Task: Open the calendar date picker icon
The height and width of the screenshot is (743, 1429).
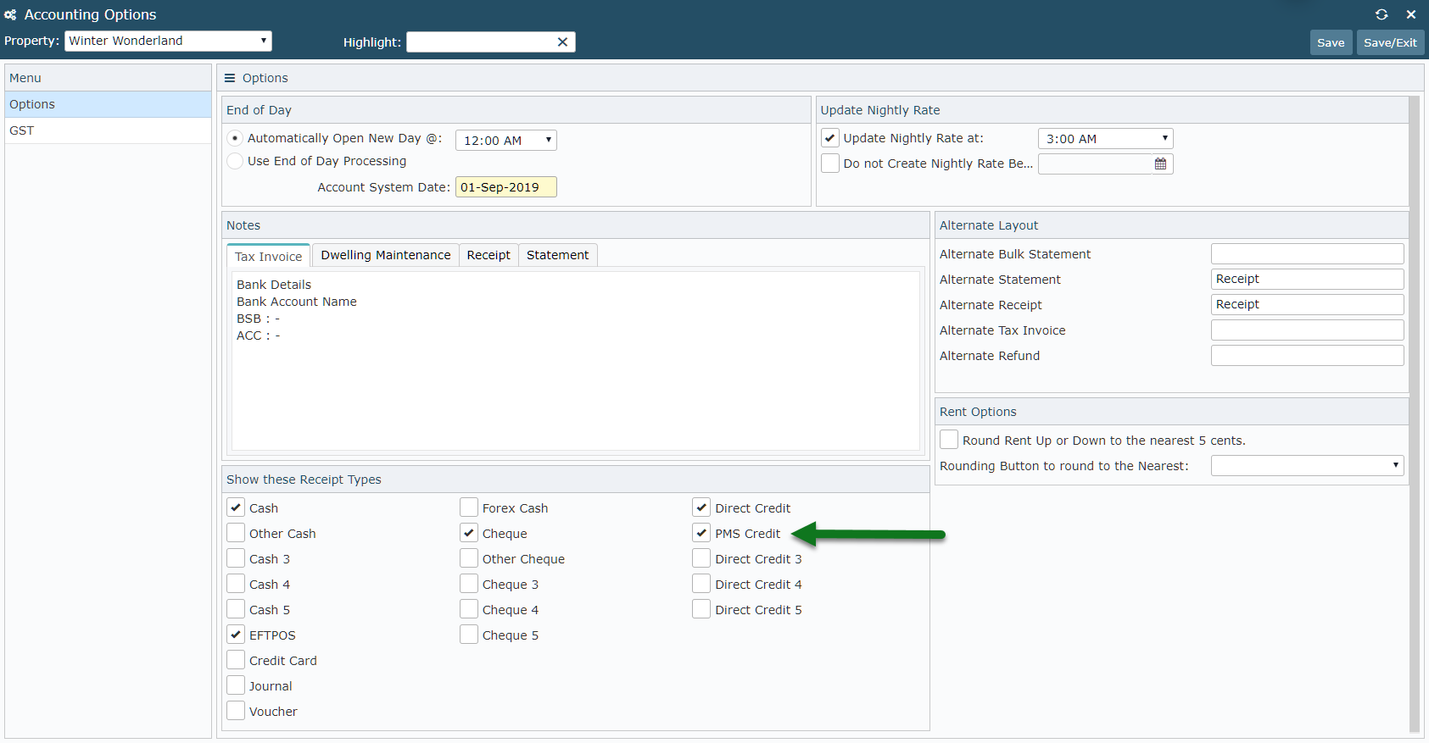Action: [x=1160, y=164]
